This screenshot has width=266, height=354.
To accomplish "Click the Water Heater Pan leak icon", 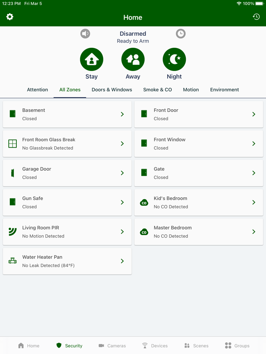I will coord(13,261).
